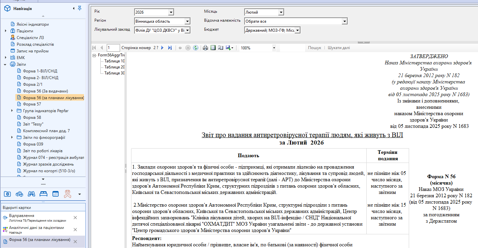Screen dimensions: 478x248
Task: Open the Регіон dropdown showing Вінницька область
Action: click(x=187, y=21)
